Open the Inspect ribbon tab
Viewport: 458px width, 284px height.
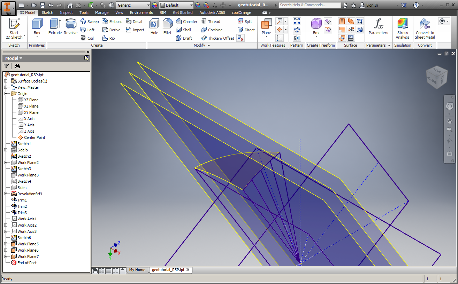[66, 13]
